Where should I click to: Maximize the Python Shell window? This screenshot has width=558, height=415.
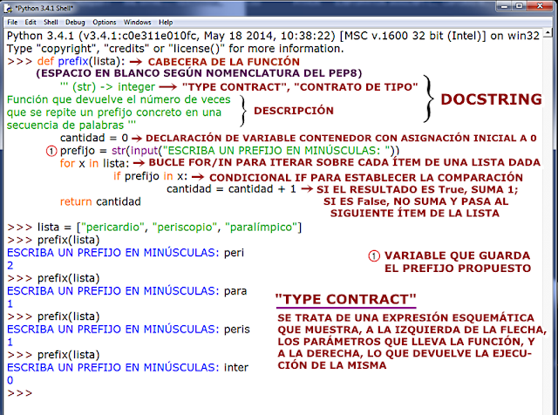pos(520,6)
